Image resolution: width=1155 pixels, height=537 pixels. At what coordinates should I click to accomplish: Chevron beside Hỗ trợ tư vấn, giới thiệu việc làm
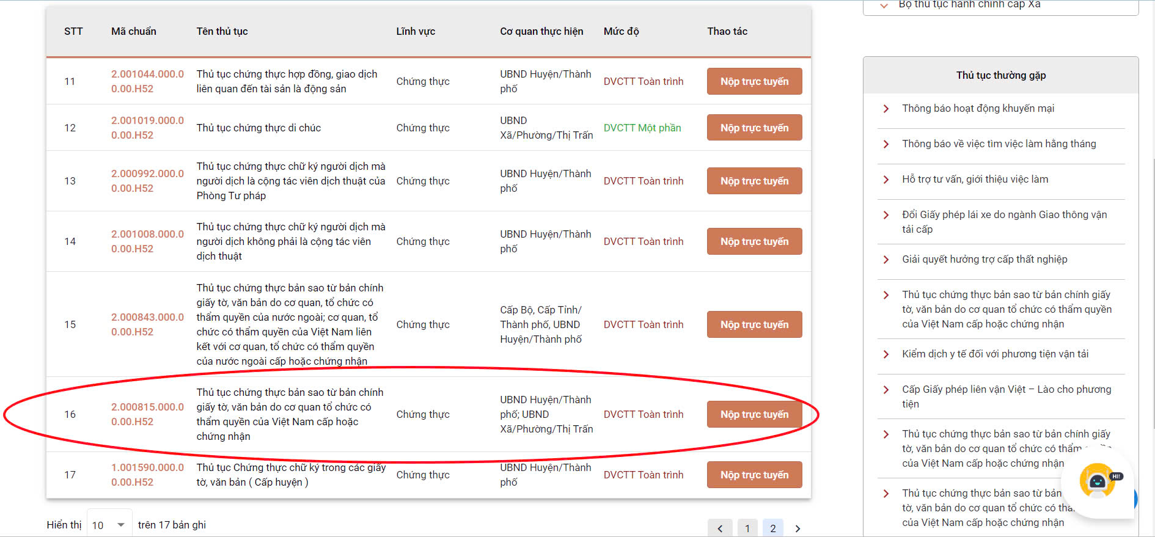[886, 180]
